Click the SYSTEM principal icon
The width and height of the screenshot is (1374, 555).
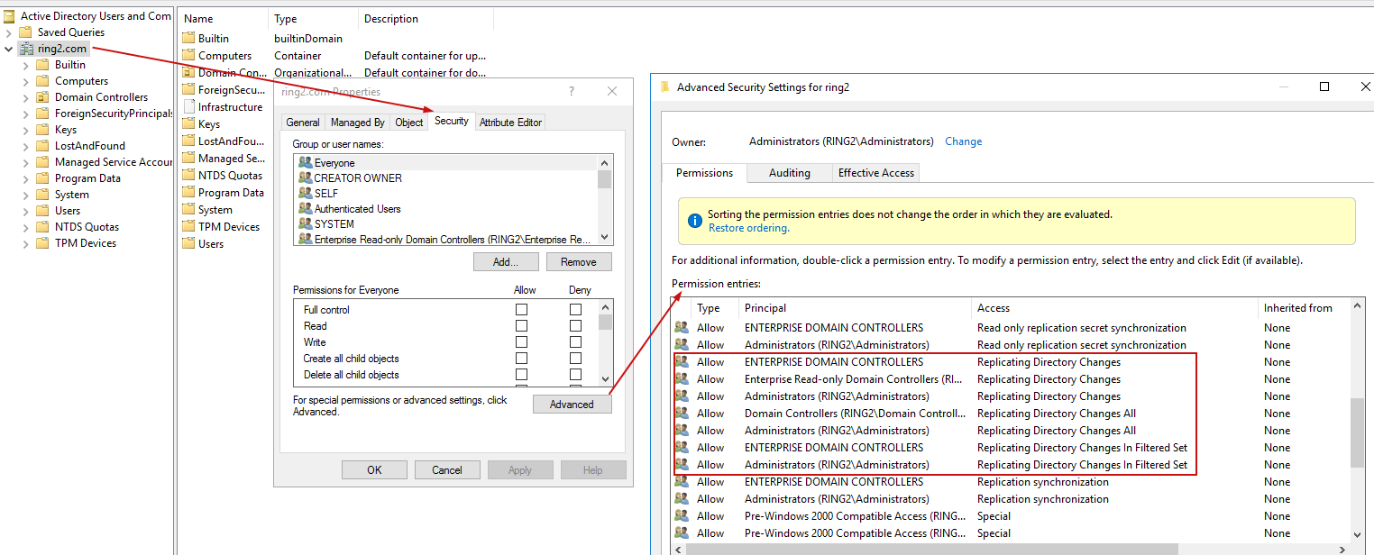pos(305,224)
